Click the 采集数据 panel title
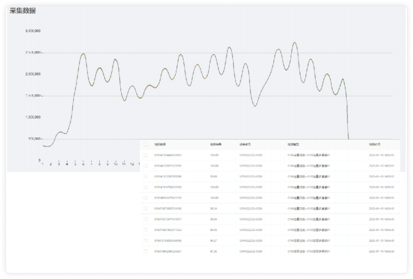The height and width of the screenshot is (279, 413). tap(22, 11)
